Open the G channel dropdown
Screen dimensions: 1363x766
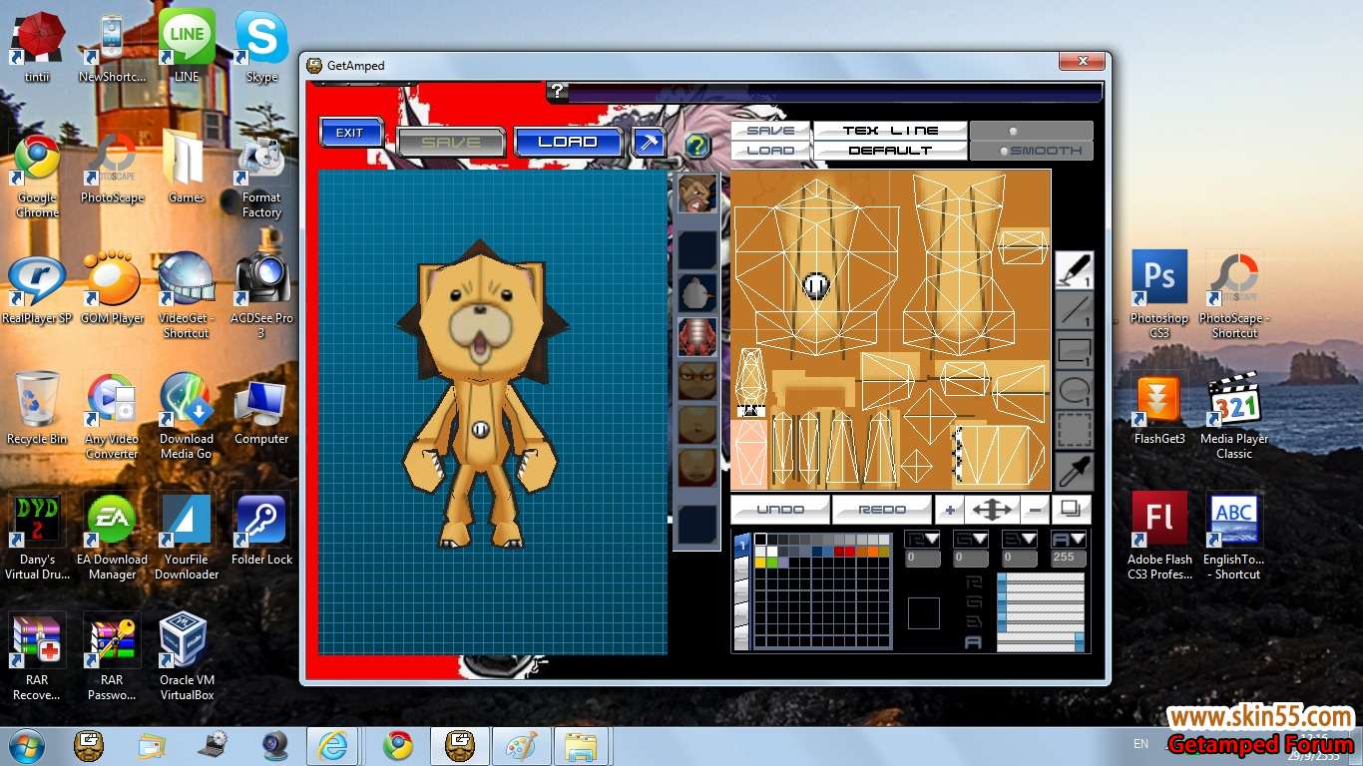click(x=971, y=540)
